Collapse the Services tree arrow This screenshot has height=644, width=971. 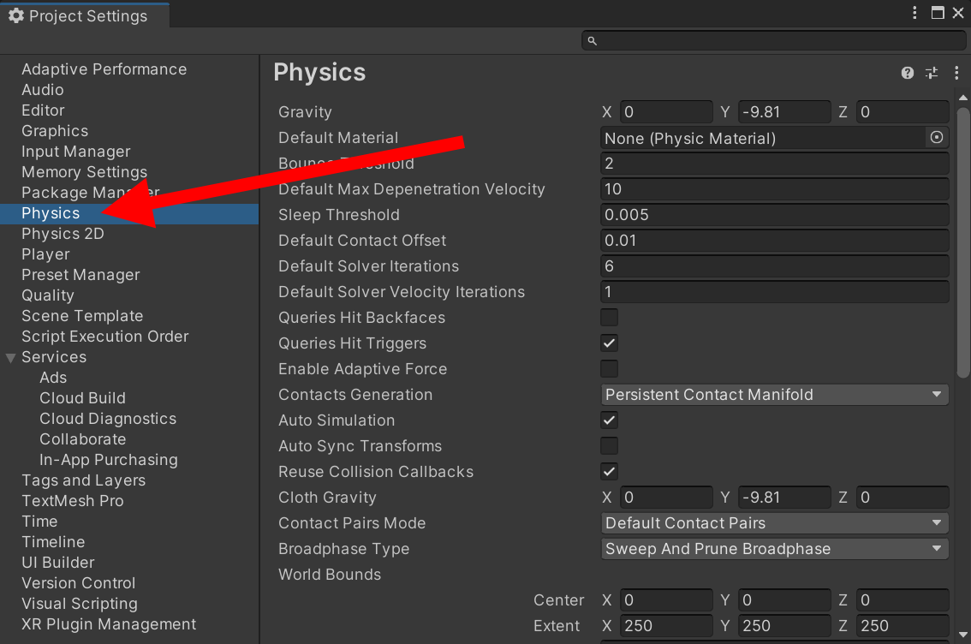coord(10,358)
